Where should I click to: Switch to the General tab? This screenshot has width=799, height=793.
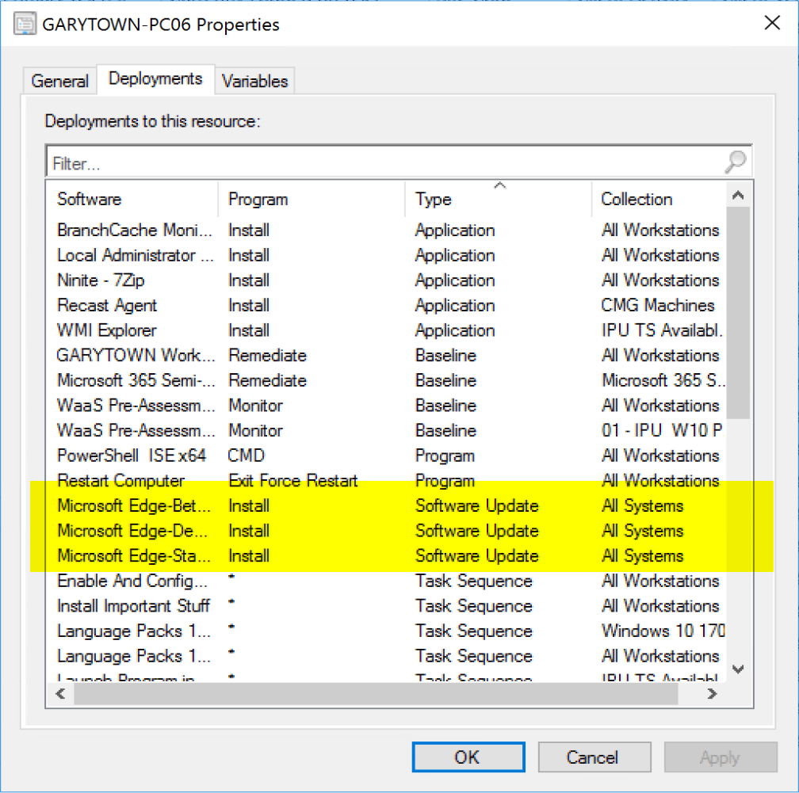(59, 80)
